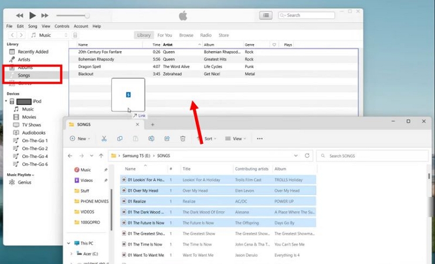
Task: Open Movies under the iPod device
Action: pyautogui.click(x=29, y=117)
